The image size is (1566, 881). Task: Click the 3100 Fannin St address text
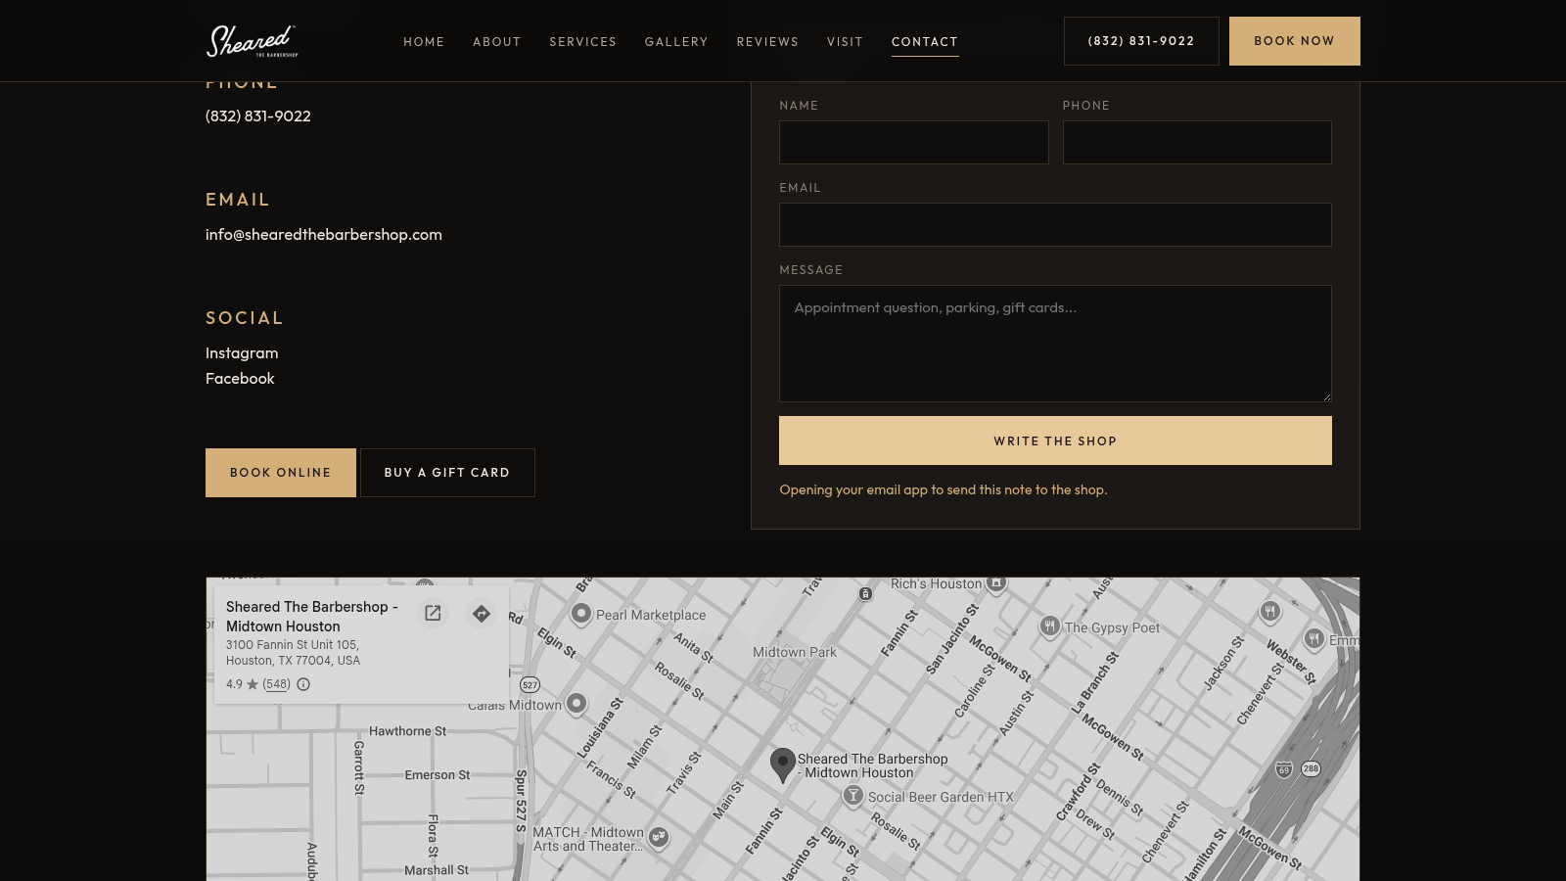pyautogui.click(x=294, y=653)
